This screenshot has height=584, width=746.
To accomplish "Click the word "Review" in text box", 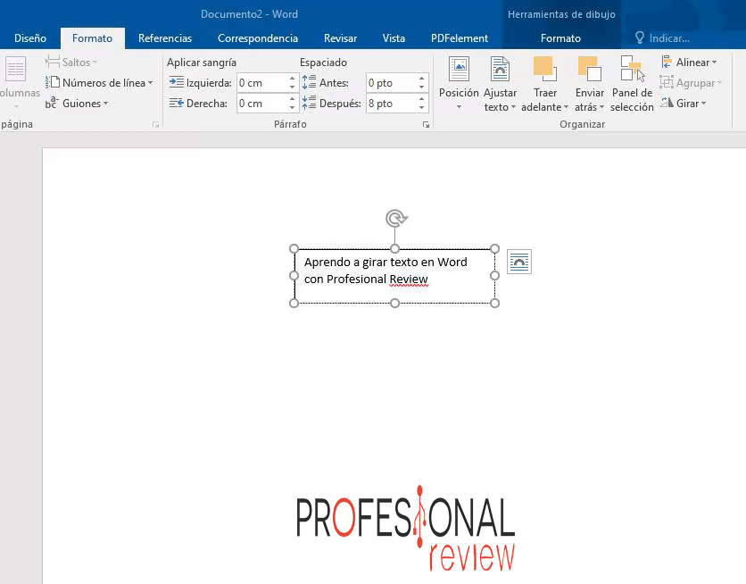I will click(x=409, y=279).
